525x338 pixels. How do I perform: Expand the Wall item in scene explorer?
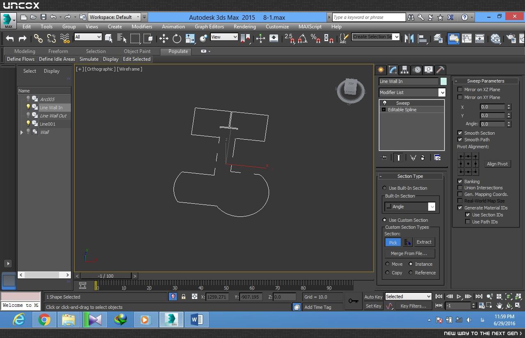tap(22, 132)
